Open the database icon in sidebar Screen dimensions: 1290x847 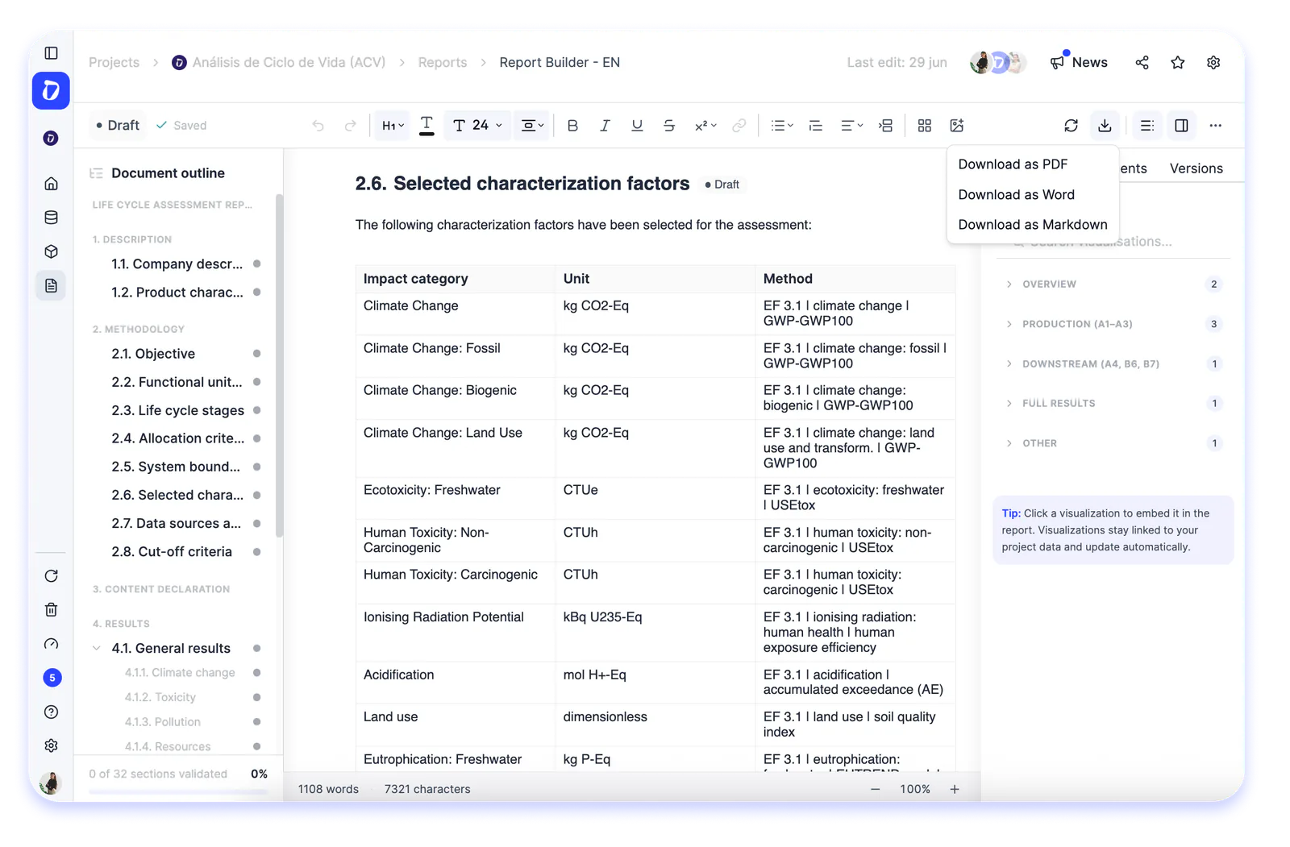[x=51, y=218]
